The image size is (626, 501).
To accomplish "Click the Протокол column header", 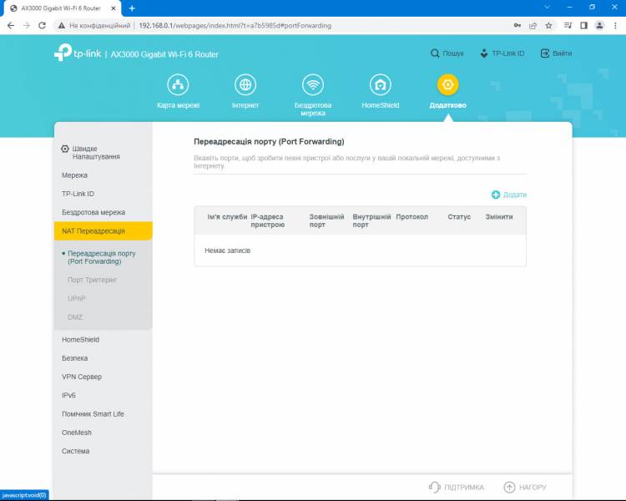I will point(412,216).
